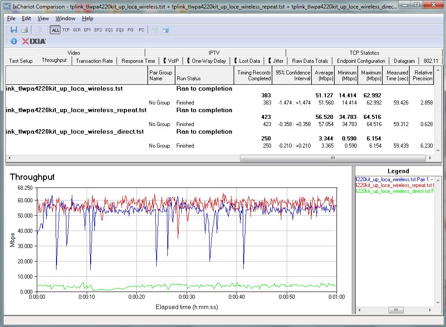Viewport: 446px width, 327px height.
Task: Open the File menu
Action: tap(11, 18)
